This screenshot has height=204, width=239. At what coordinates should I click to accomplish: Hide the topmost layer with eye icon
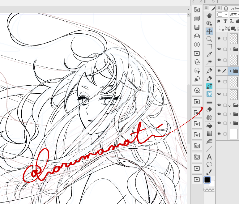pyautogui.click(x=219, y=39)
